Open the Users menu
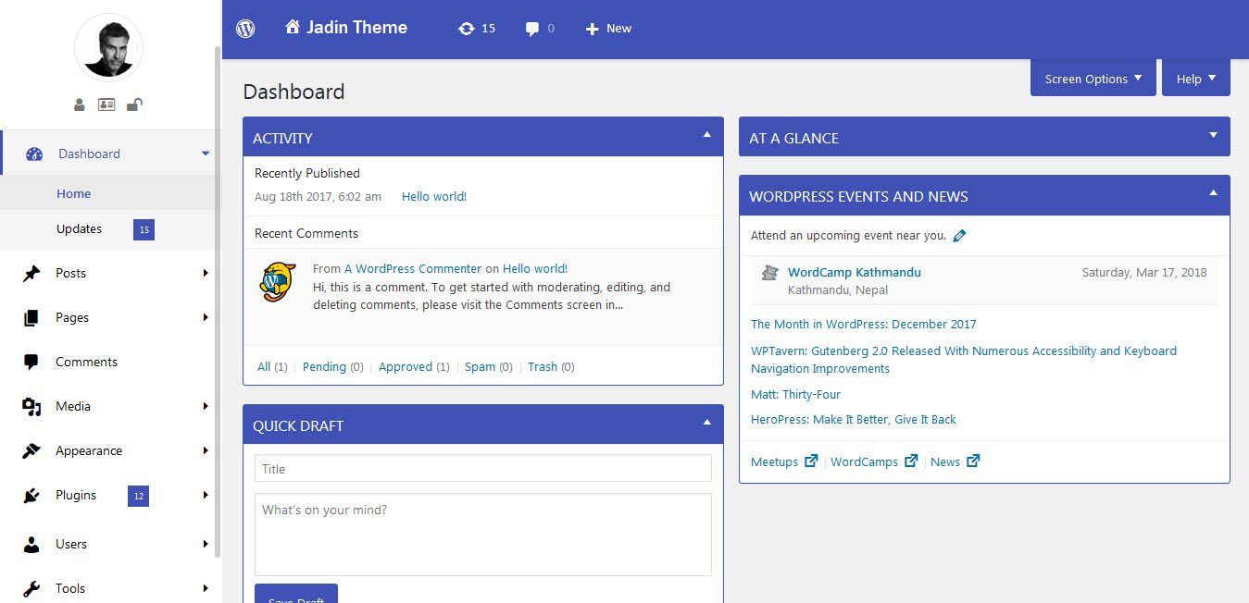 coord(71,544)
